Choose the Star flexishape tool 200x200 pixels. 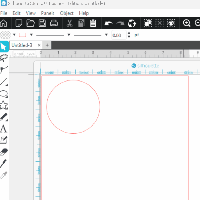point(4,105)
